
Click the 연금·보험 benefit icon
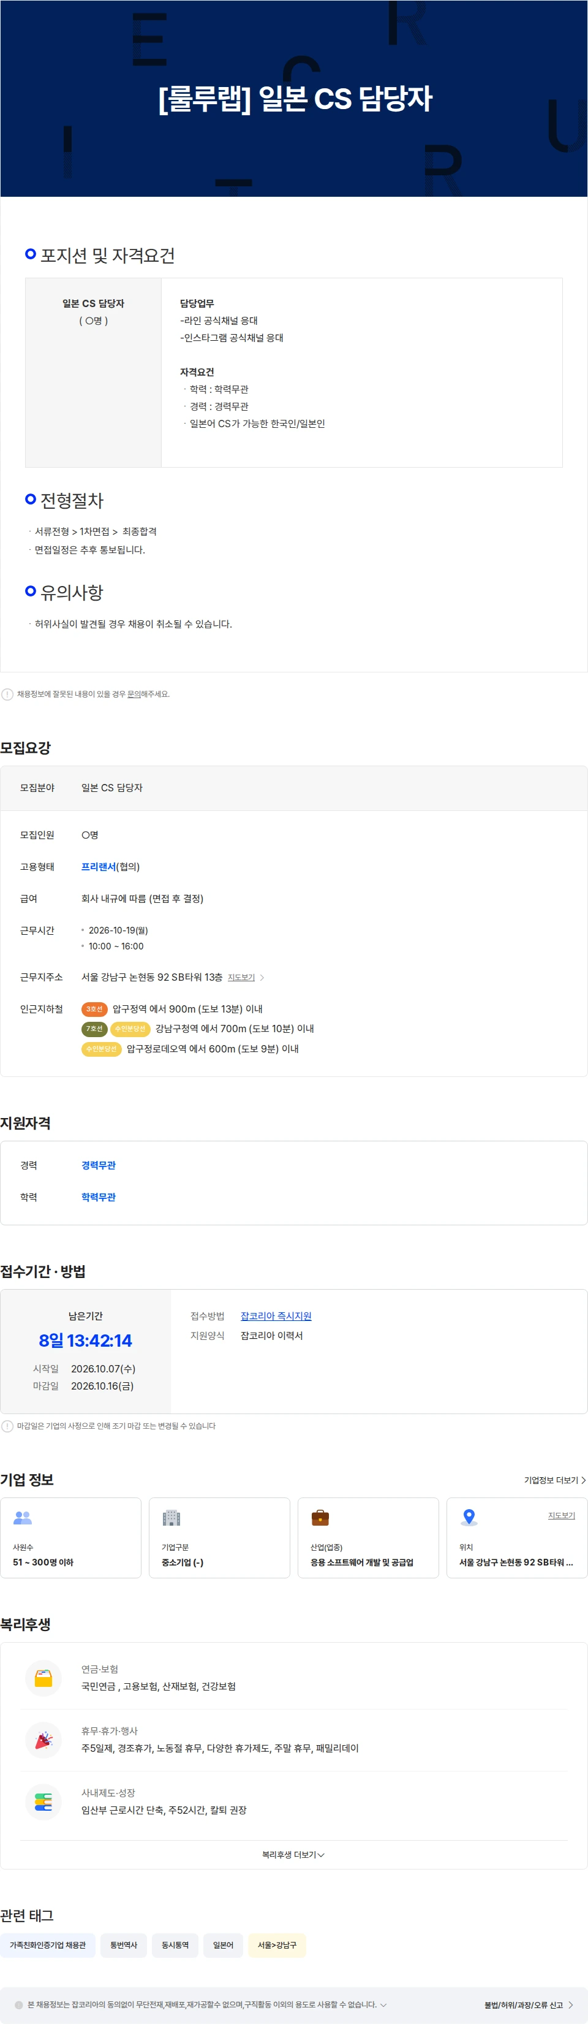coord(44,1678)
